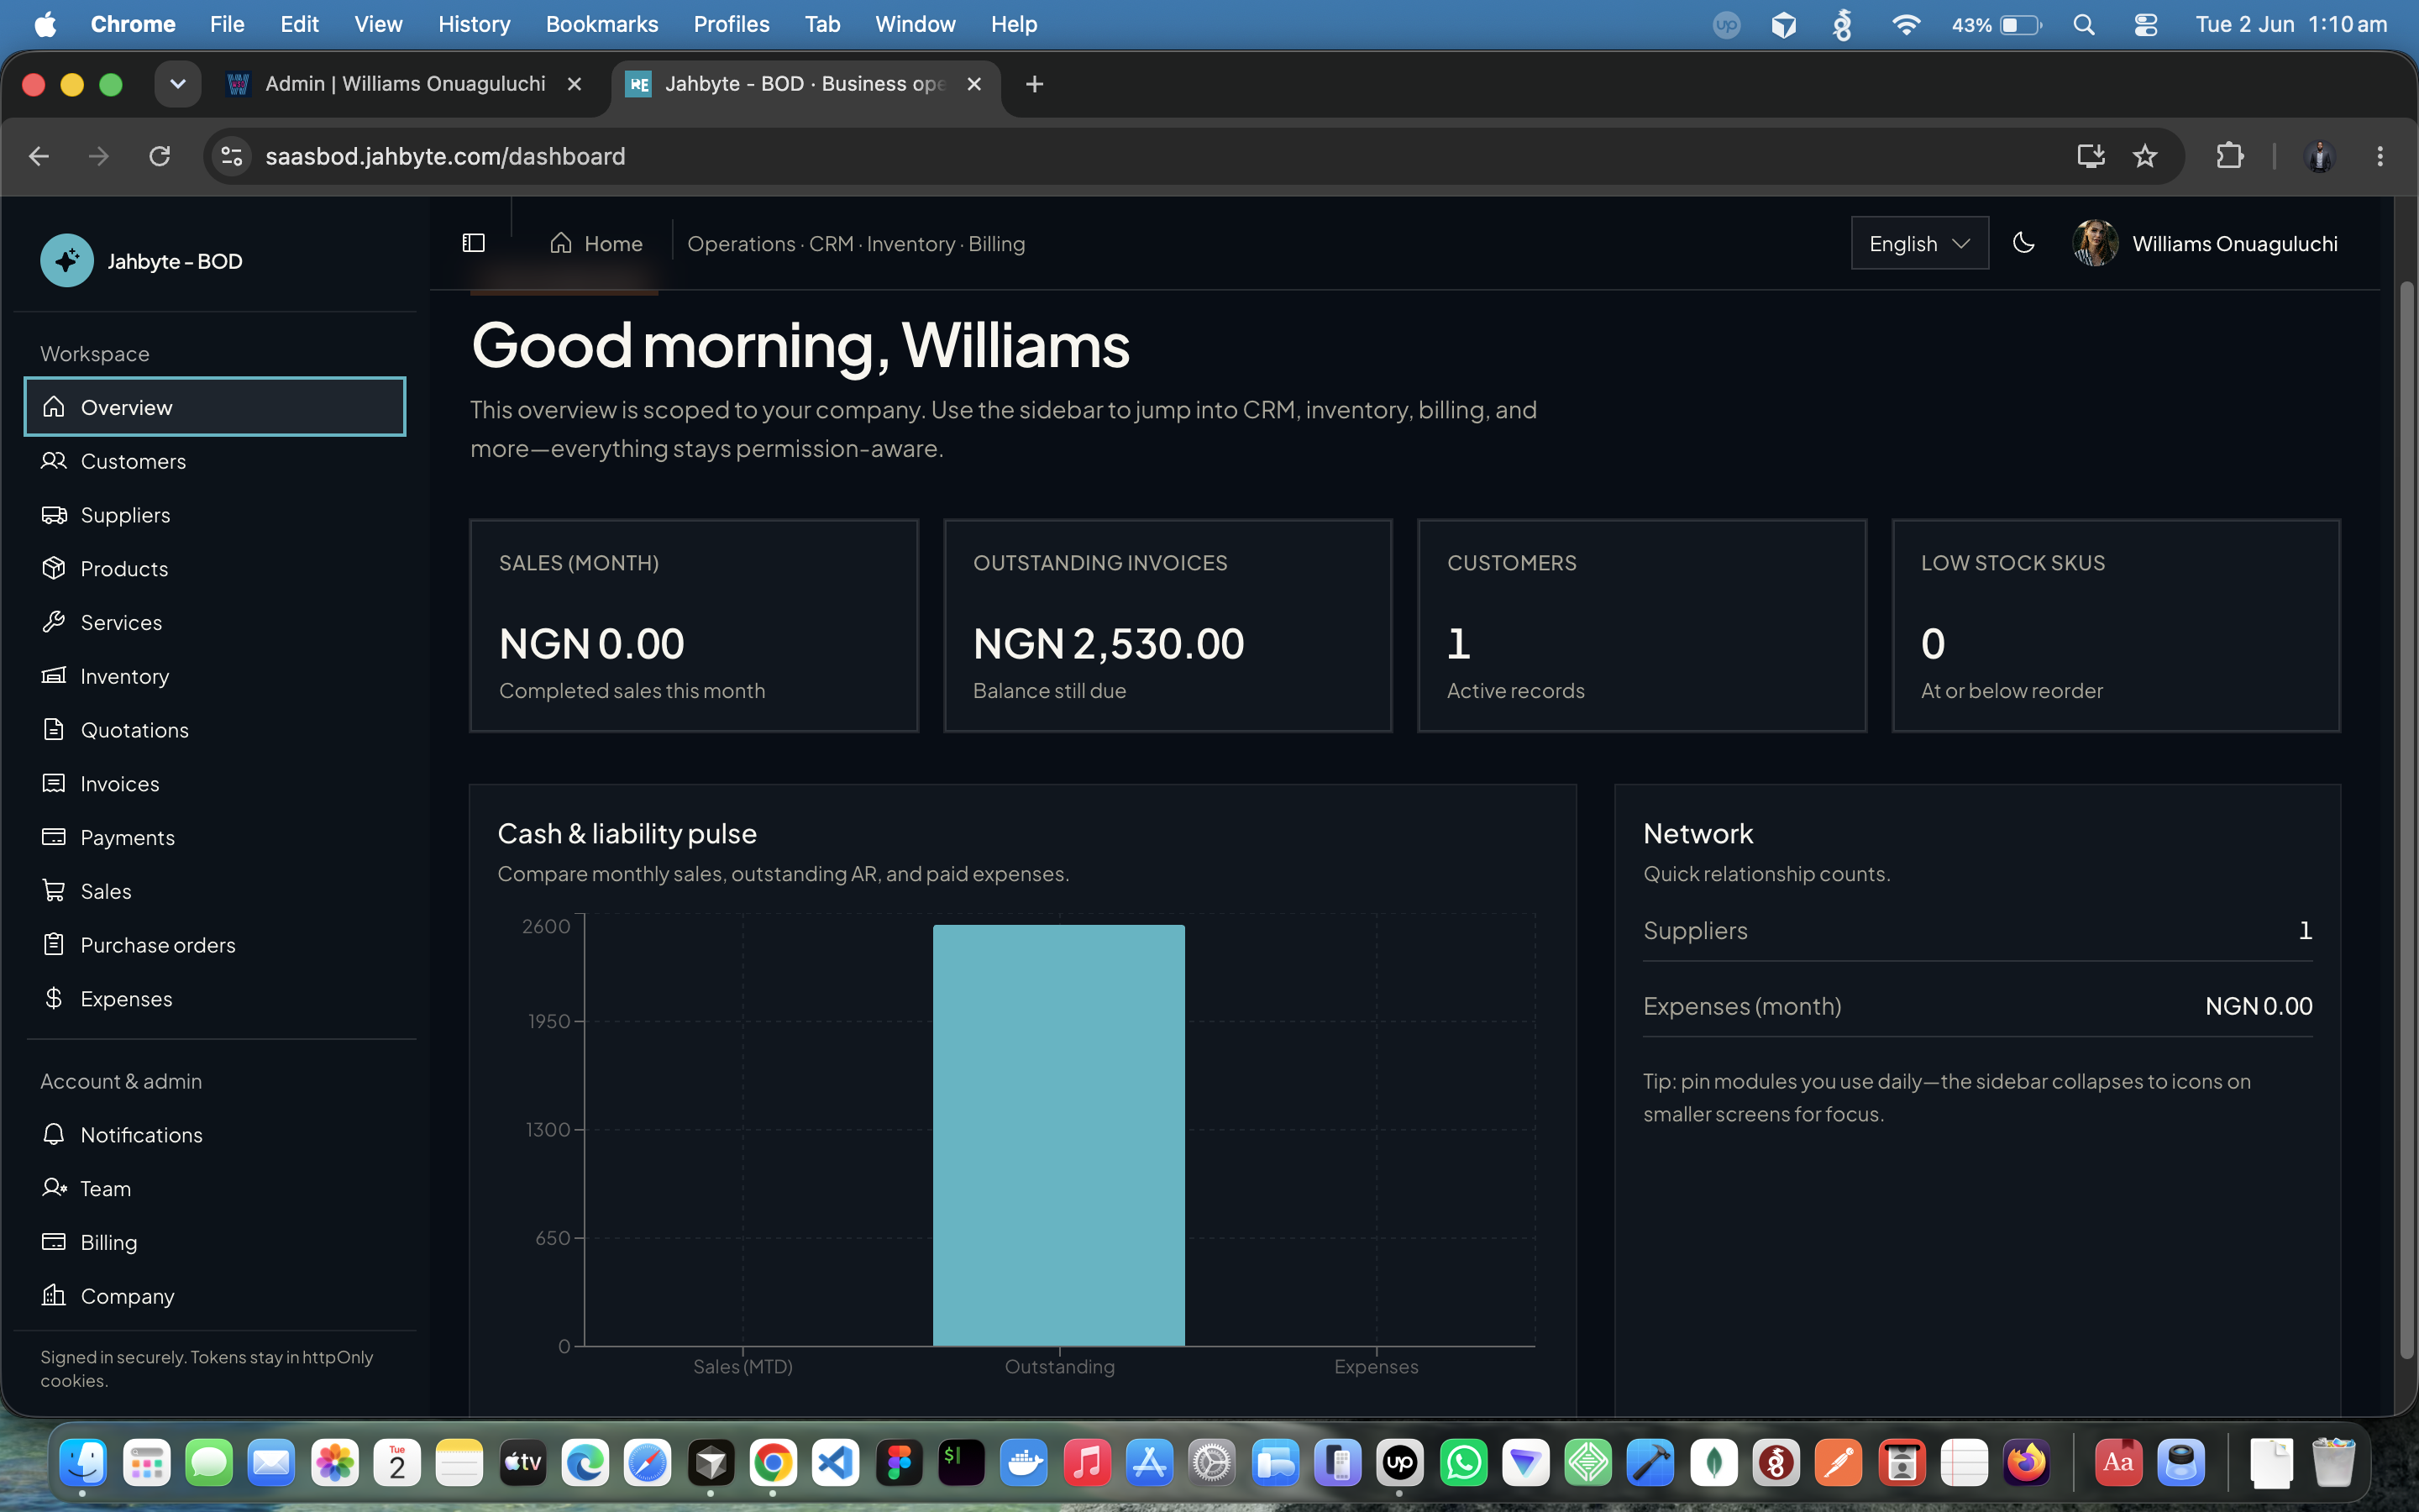Open the Chrome extensions puzzle icon
The width and height of the screenshot is (2419, 1512).
[x=2230, y=156]
